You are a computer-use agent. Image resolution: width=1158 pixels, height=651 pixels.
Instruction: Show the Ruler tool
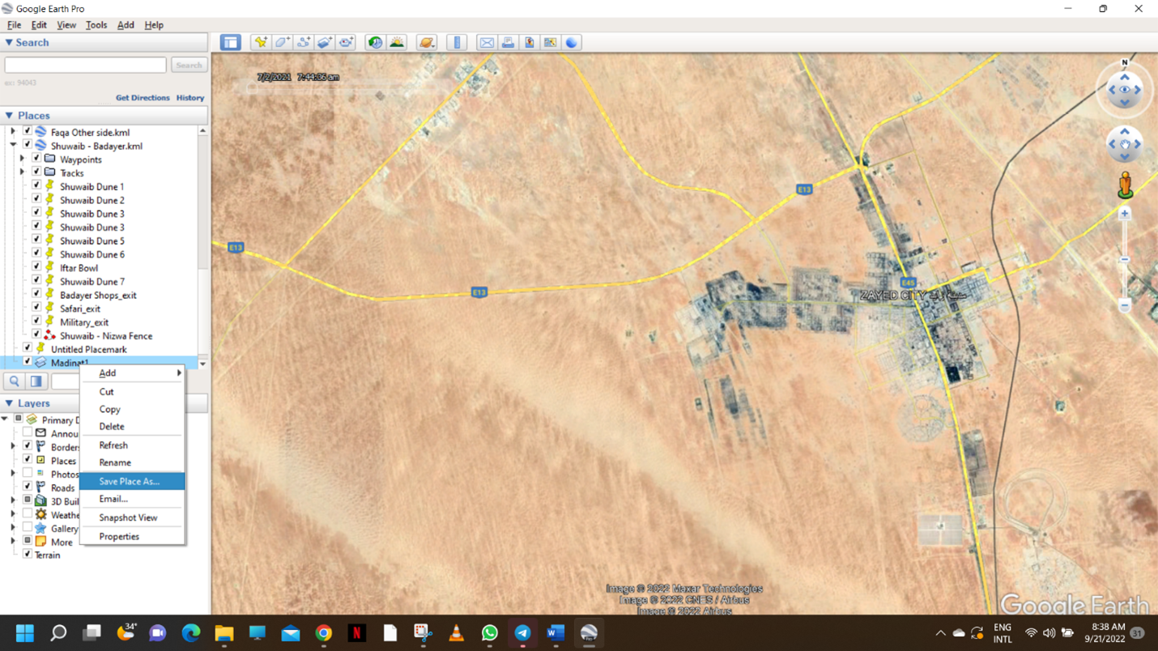[x=458, y=42]
